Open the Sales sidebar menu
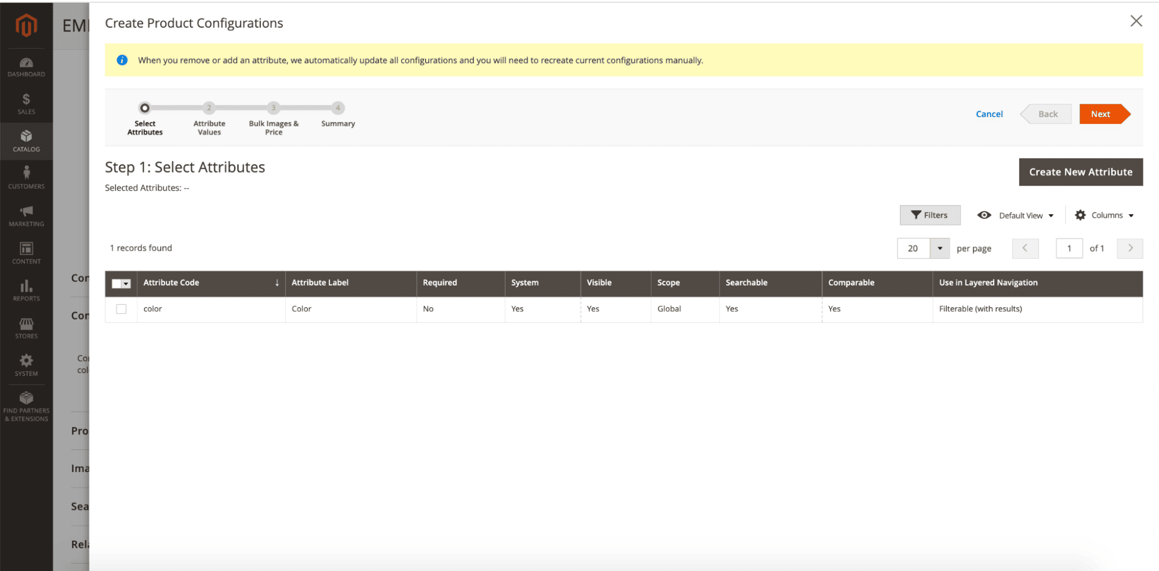Screen dimensions: 1159x571 [x=26, y=104]
